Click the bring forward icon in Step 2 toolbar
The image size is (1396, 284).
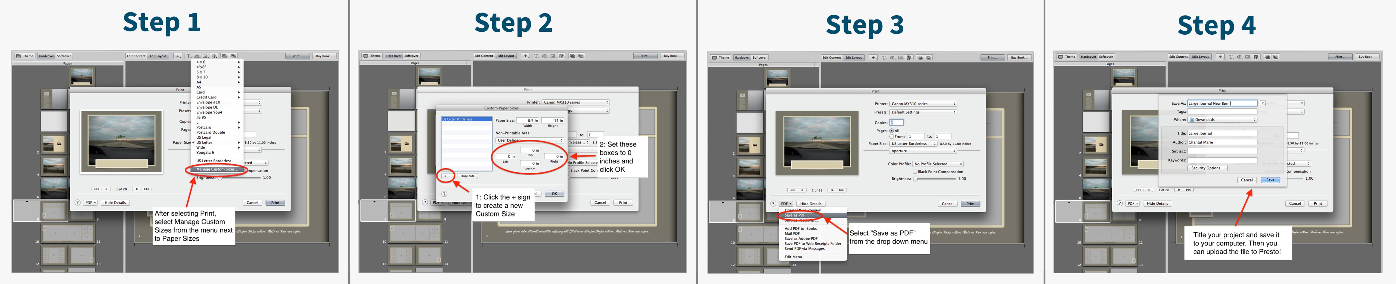[573, 56]
